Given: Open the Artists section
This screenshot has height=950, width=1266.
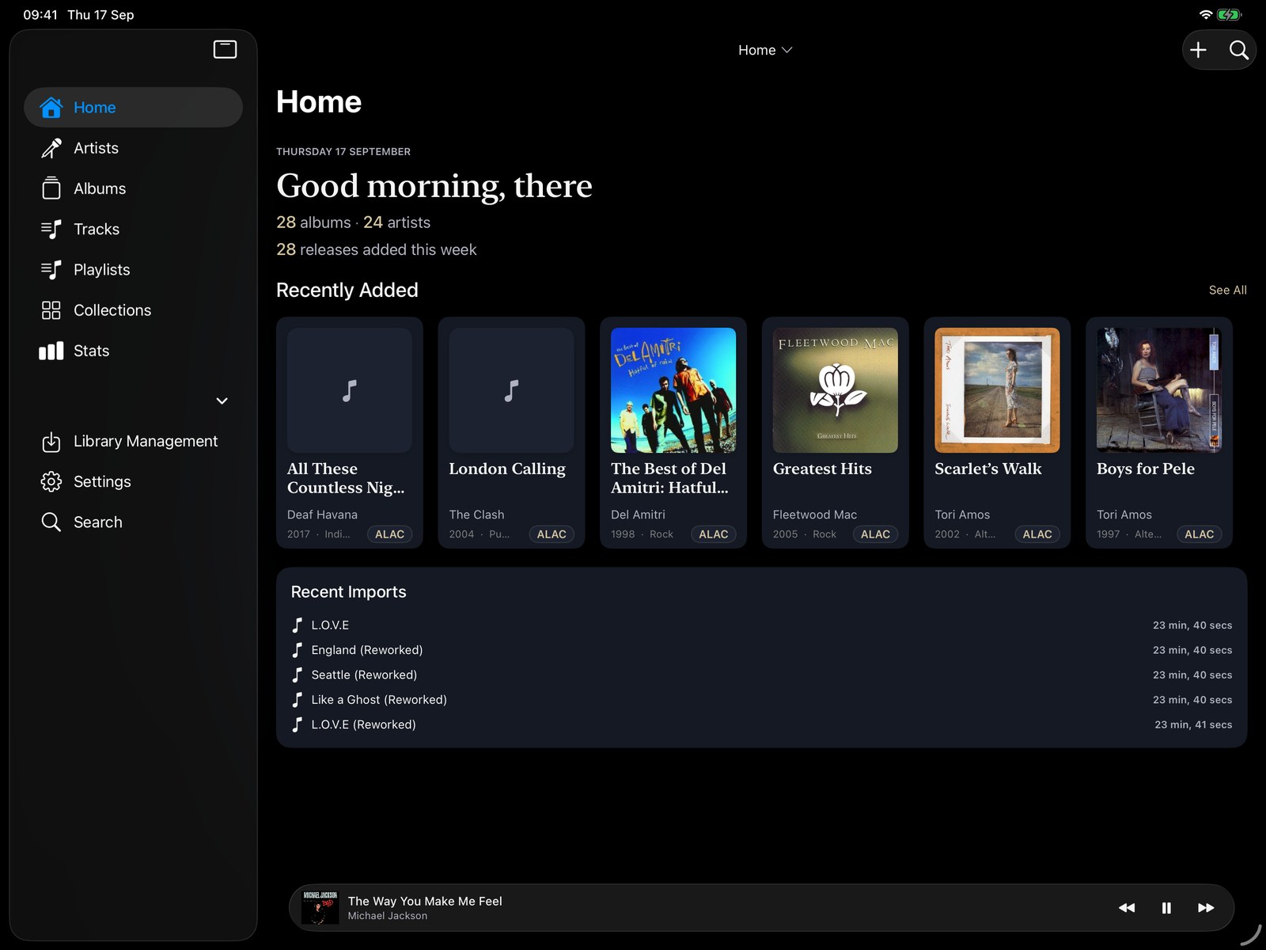Looking at the screenshot, I should pos(133,148).
